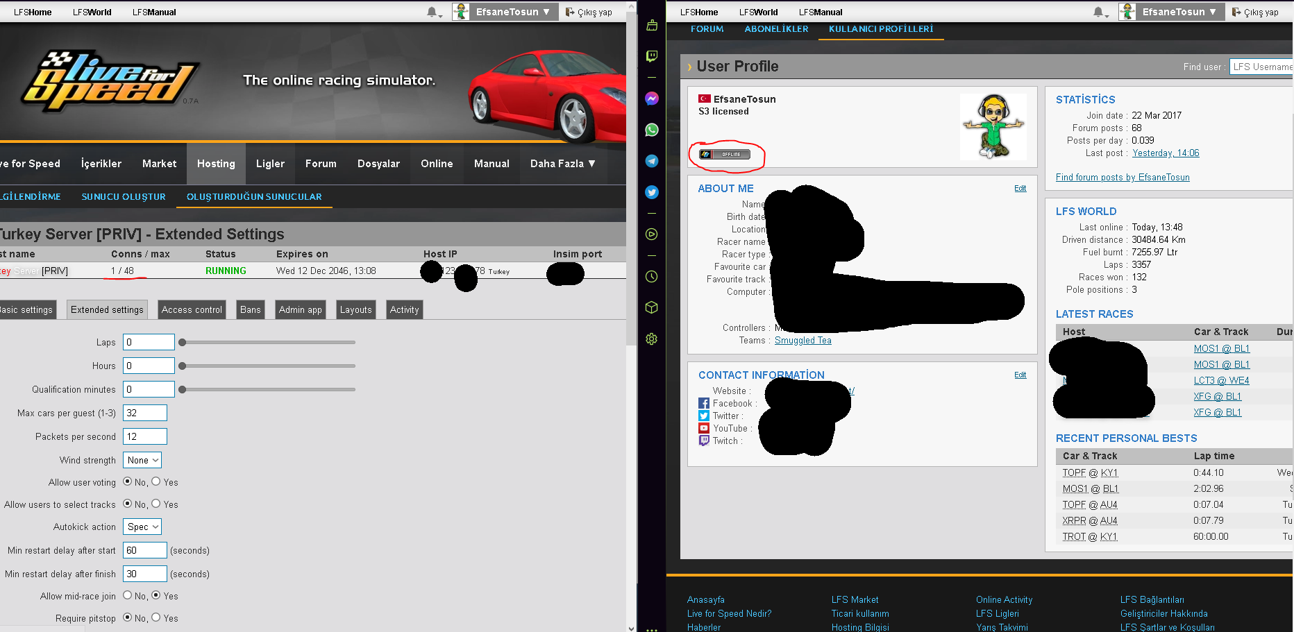This screenshot has height=632, width=1294.
Task: Open WhatsApp from the browser sidebar
Action: click(652, 130)
